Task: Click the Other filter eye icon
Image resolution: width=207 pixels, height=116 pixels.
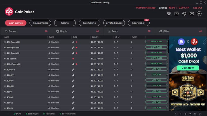Action: 161,31
